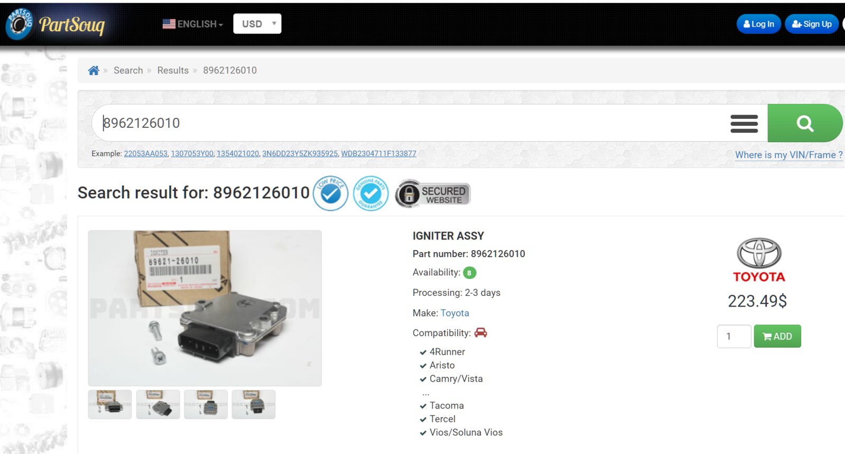This screenshot has height=454, width=845.
Task: Click the Sign Up button
Action: click(x=811, y=24)
